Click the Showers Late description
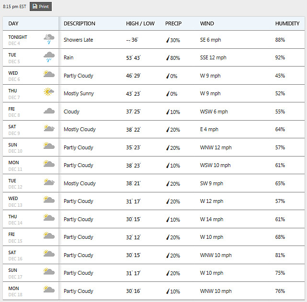 pos(79,40)
